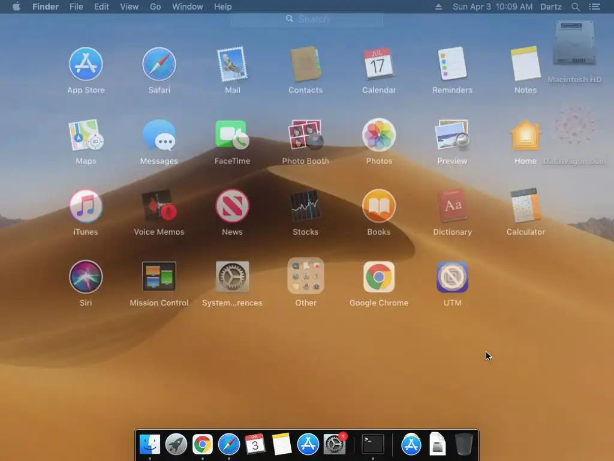Launch Reminders app
Image resolution: width=614 pixels, height=461 pixels.
452,64
